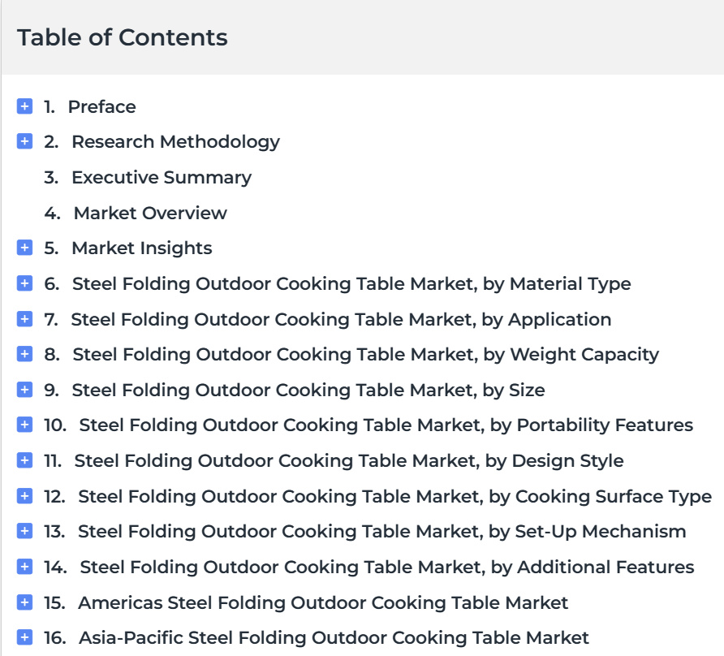The image size is (724, 656).
Task: Expand the Preface section plus icon
Action: click(24, 106)
